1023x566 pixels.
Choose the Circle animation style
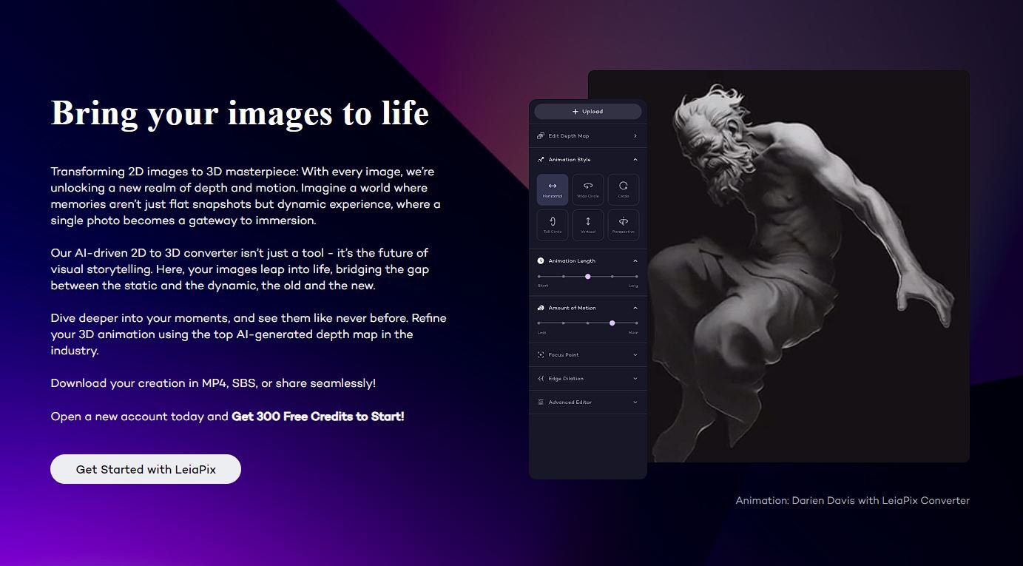pyautogui.click(x=624, y=189)
